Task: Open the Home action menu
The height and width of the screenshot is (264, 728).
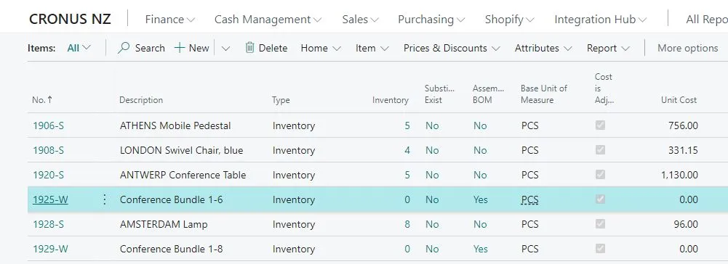Action: point(321,48)
